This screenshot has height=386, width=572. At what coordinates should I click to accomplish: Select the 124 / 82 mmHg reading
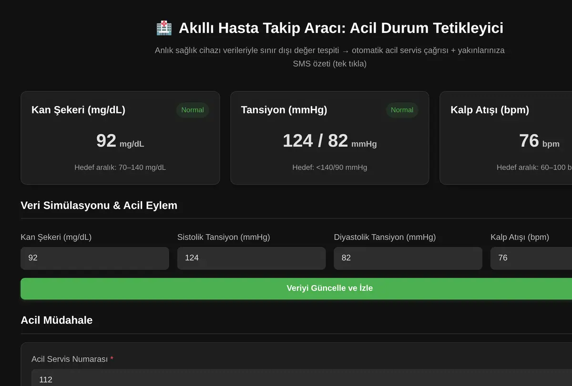click(329, 141)
